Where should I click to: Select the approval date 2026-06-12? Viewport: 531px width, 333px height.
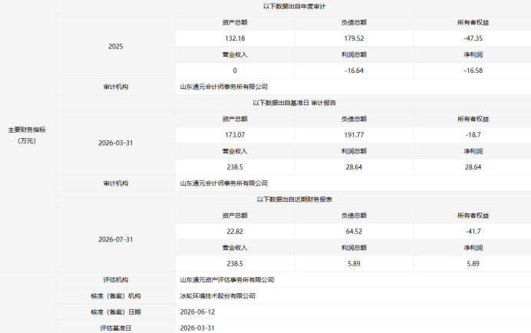point(197,312)
